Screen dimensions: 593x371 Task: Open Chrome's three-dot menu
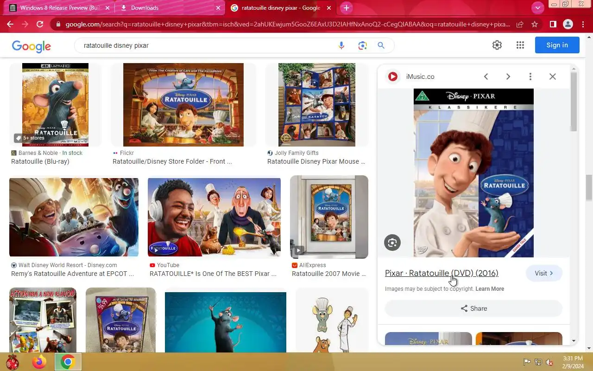[583, 24]
